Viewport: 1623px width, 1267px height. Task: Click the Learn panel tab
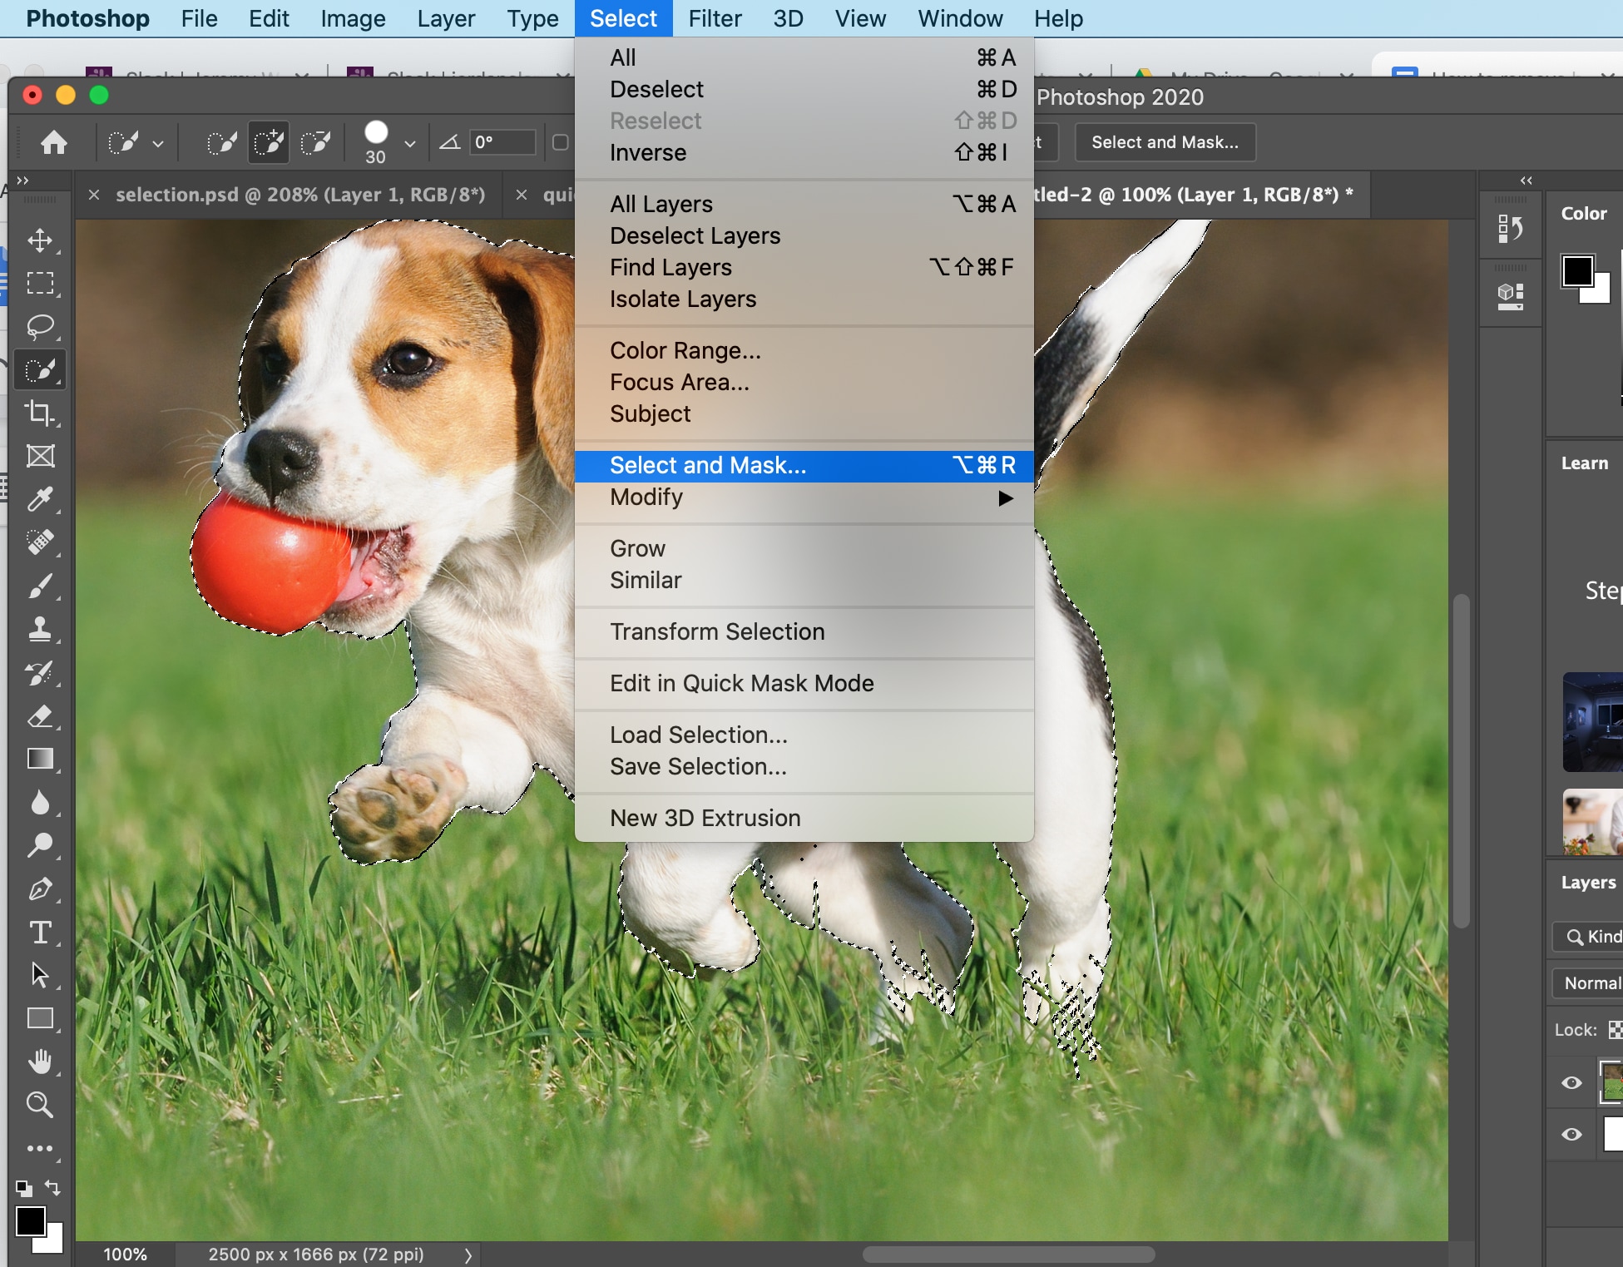[1589, 463]
